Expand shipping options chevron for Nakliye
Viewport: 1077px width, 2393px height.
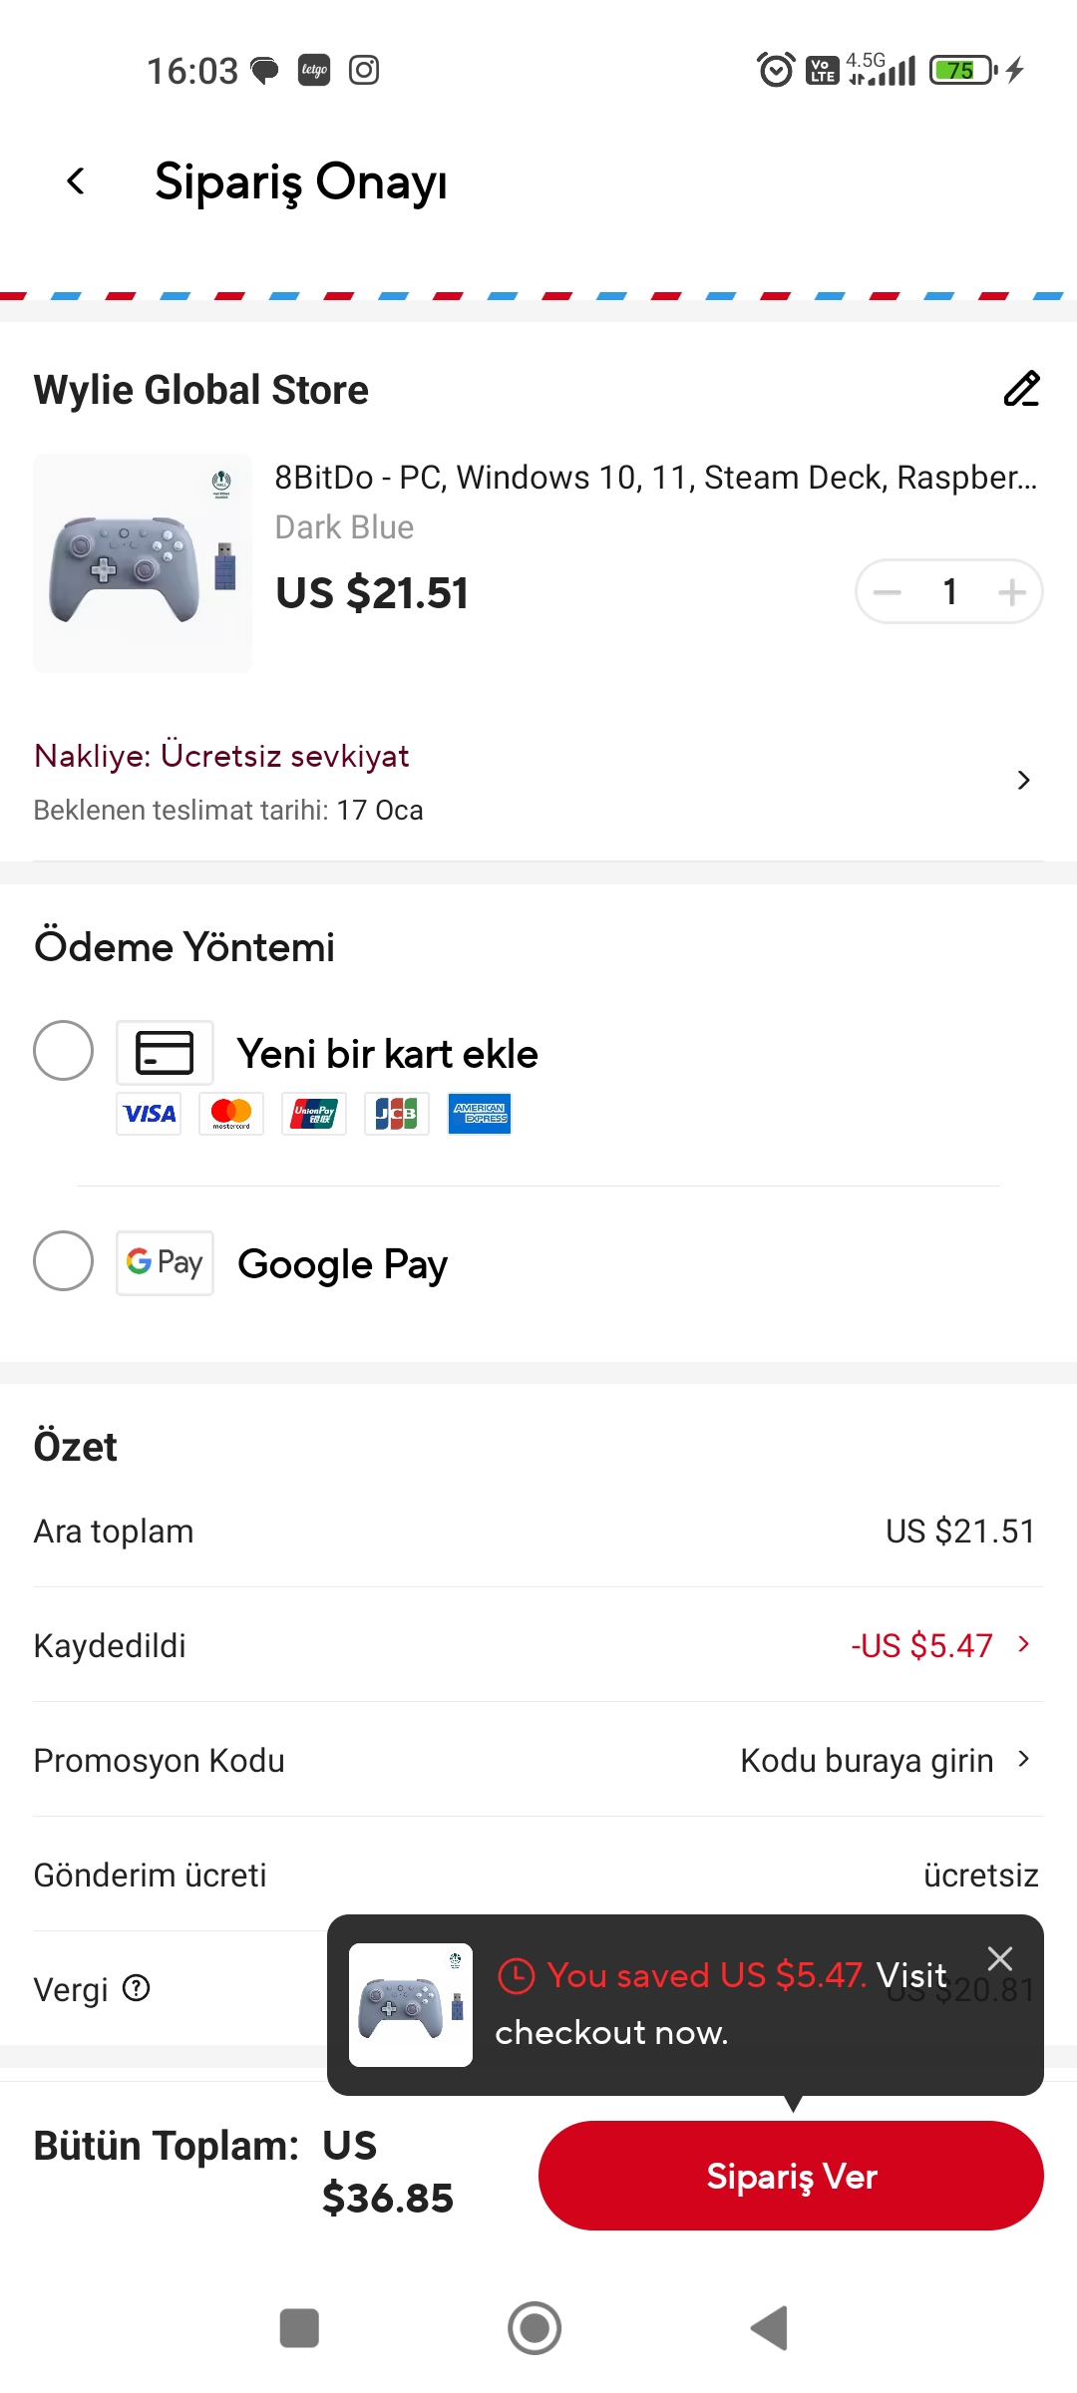tap(1023, 781)
